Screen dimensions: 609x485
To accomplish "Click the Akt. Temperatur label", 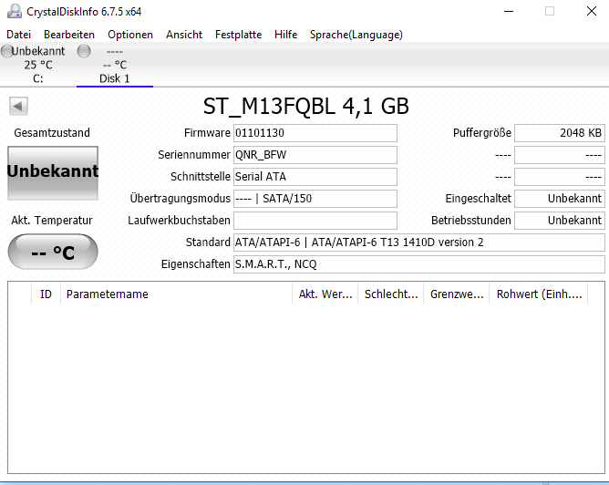I will click(52, 221).
